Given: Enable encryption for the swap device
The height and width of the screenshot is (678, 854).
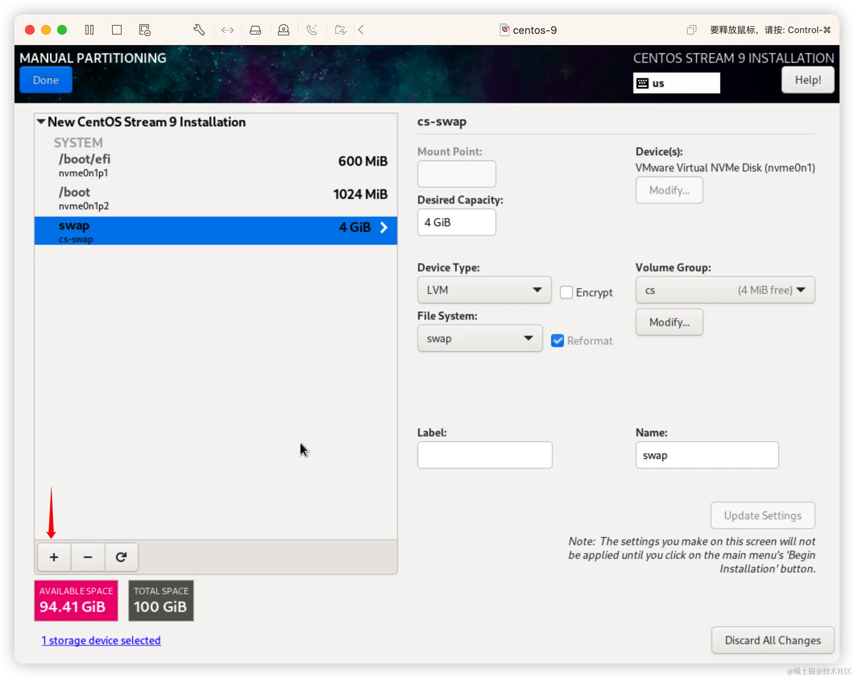Looking at the screenshot, I should click(566, 292).
